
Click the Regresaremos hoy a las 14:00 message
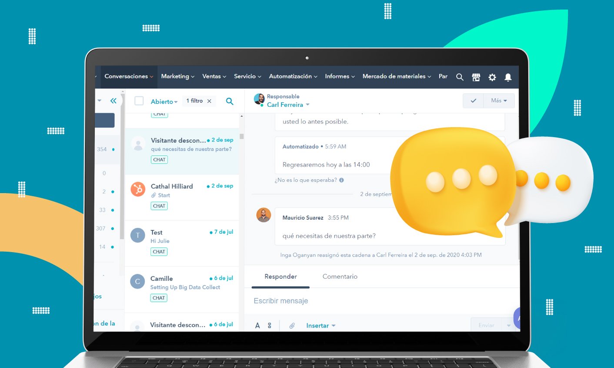[x=326, y=165]
